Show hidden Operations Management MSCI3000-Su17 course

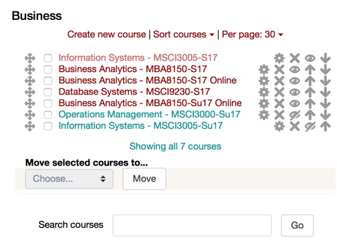click(295, 115)
